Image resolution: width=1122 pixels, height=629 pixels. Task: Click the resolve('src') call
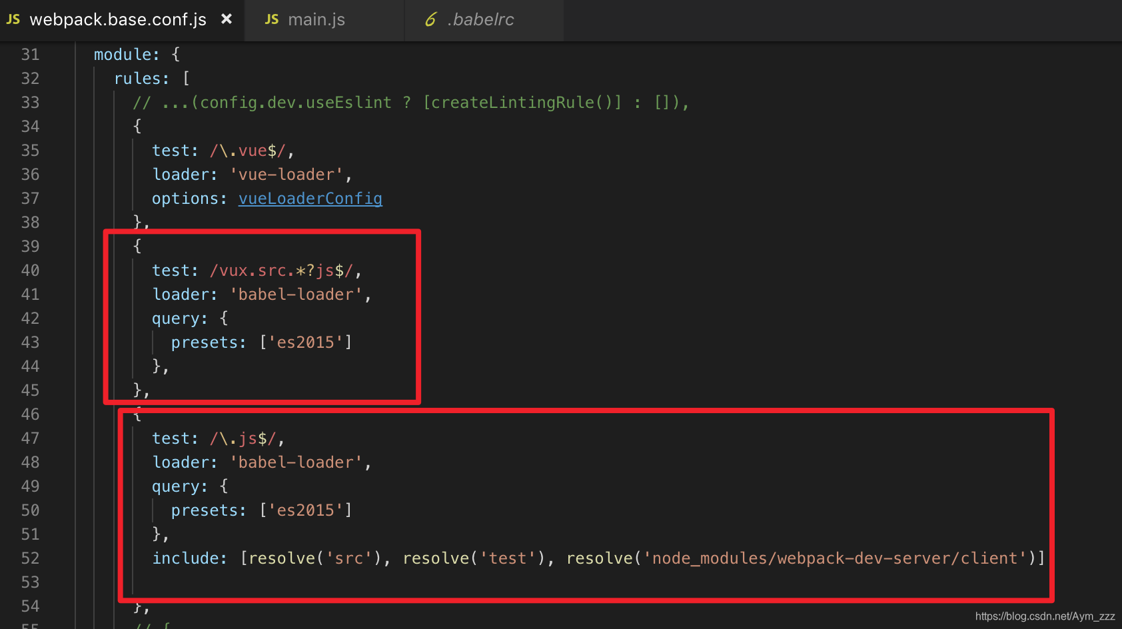coord(315,558)
